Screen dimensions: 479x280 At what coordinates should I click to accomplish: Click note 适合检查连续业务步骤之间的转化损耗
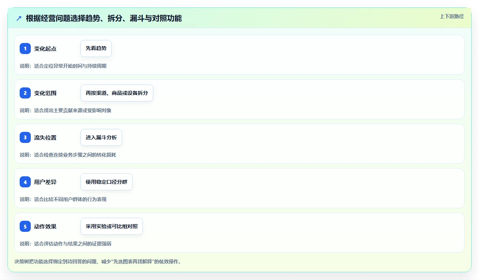coord(75,155)
